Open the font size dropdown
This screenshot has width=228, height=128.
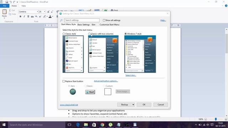tap(45, 12)
